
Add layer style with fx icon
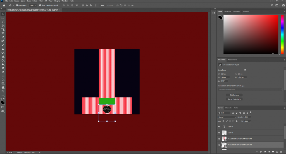click(261, 152)
